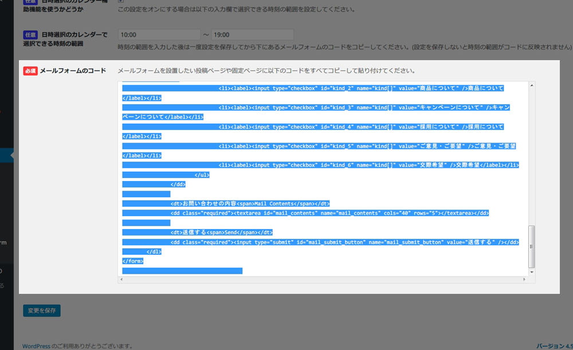Click the time range help text below the fields
The image size is (573, 350).
click(x=344, y=47)
